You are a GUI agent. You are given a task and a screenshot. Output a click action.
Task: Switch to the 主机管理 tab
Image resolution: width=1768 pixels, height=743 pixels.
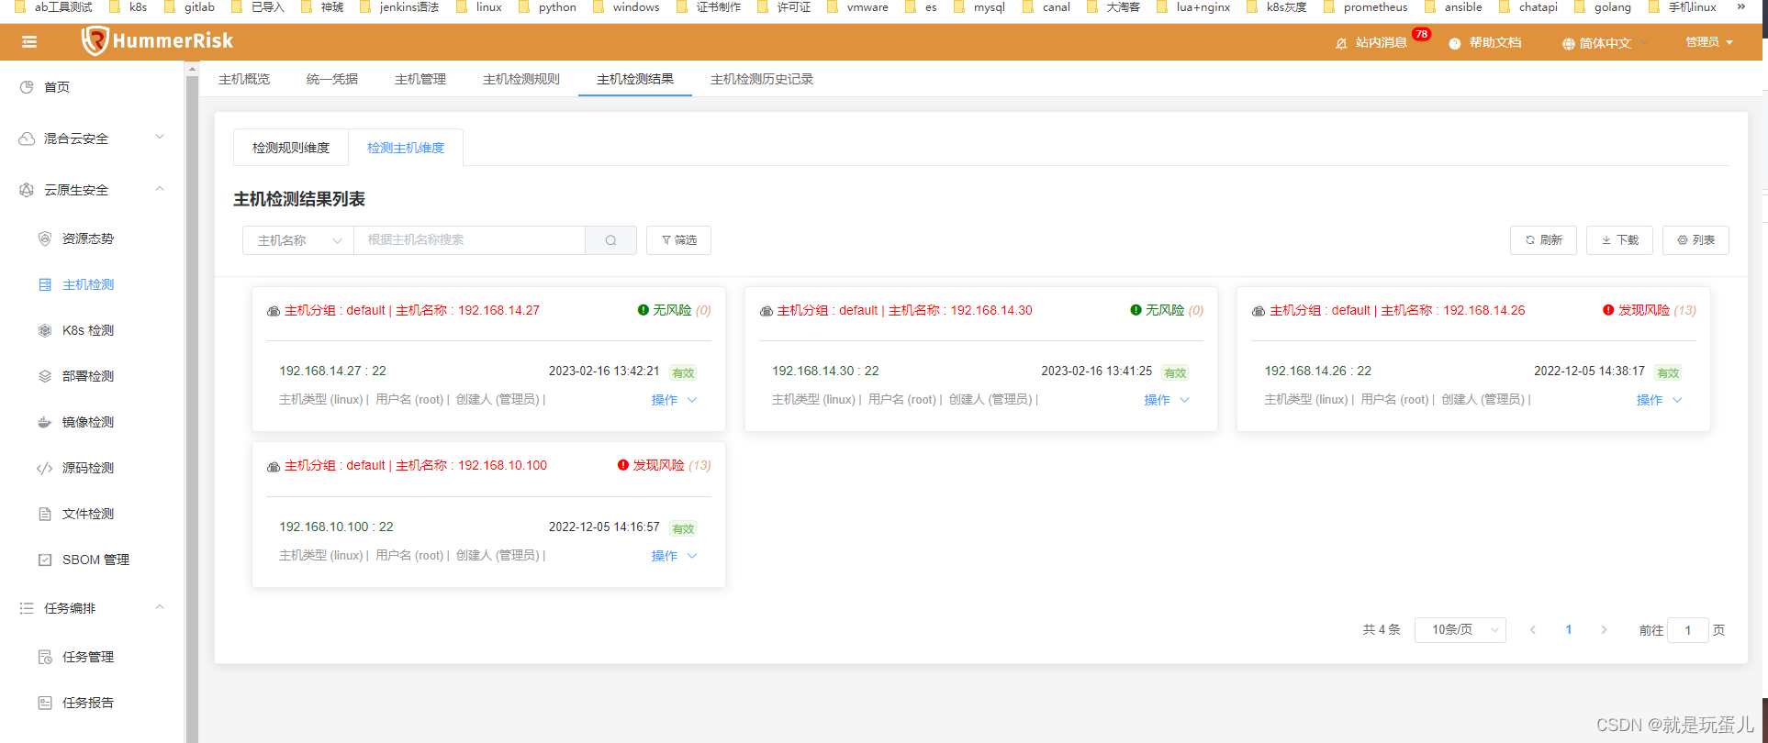pos(420,79)
